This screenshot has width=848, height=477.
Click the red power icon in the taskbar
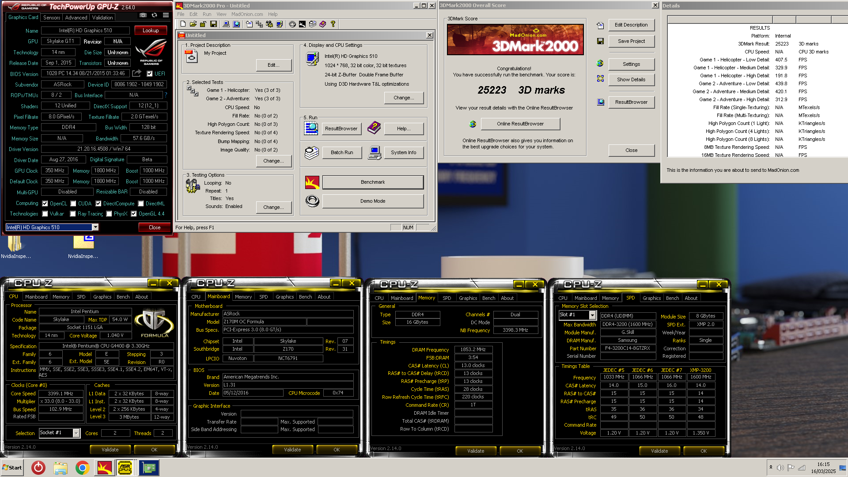point(38,468)
